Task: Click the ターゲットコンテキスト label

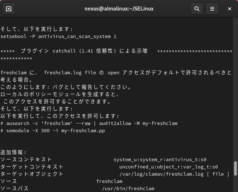Action: [x=32, y=167]
